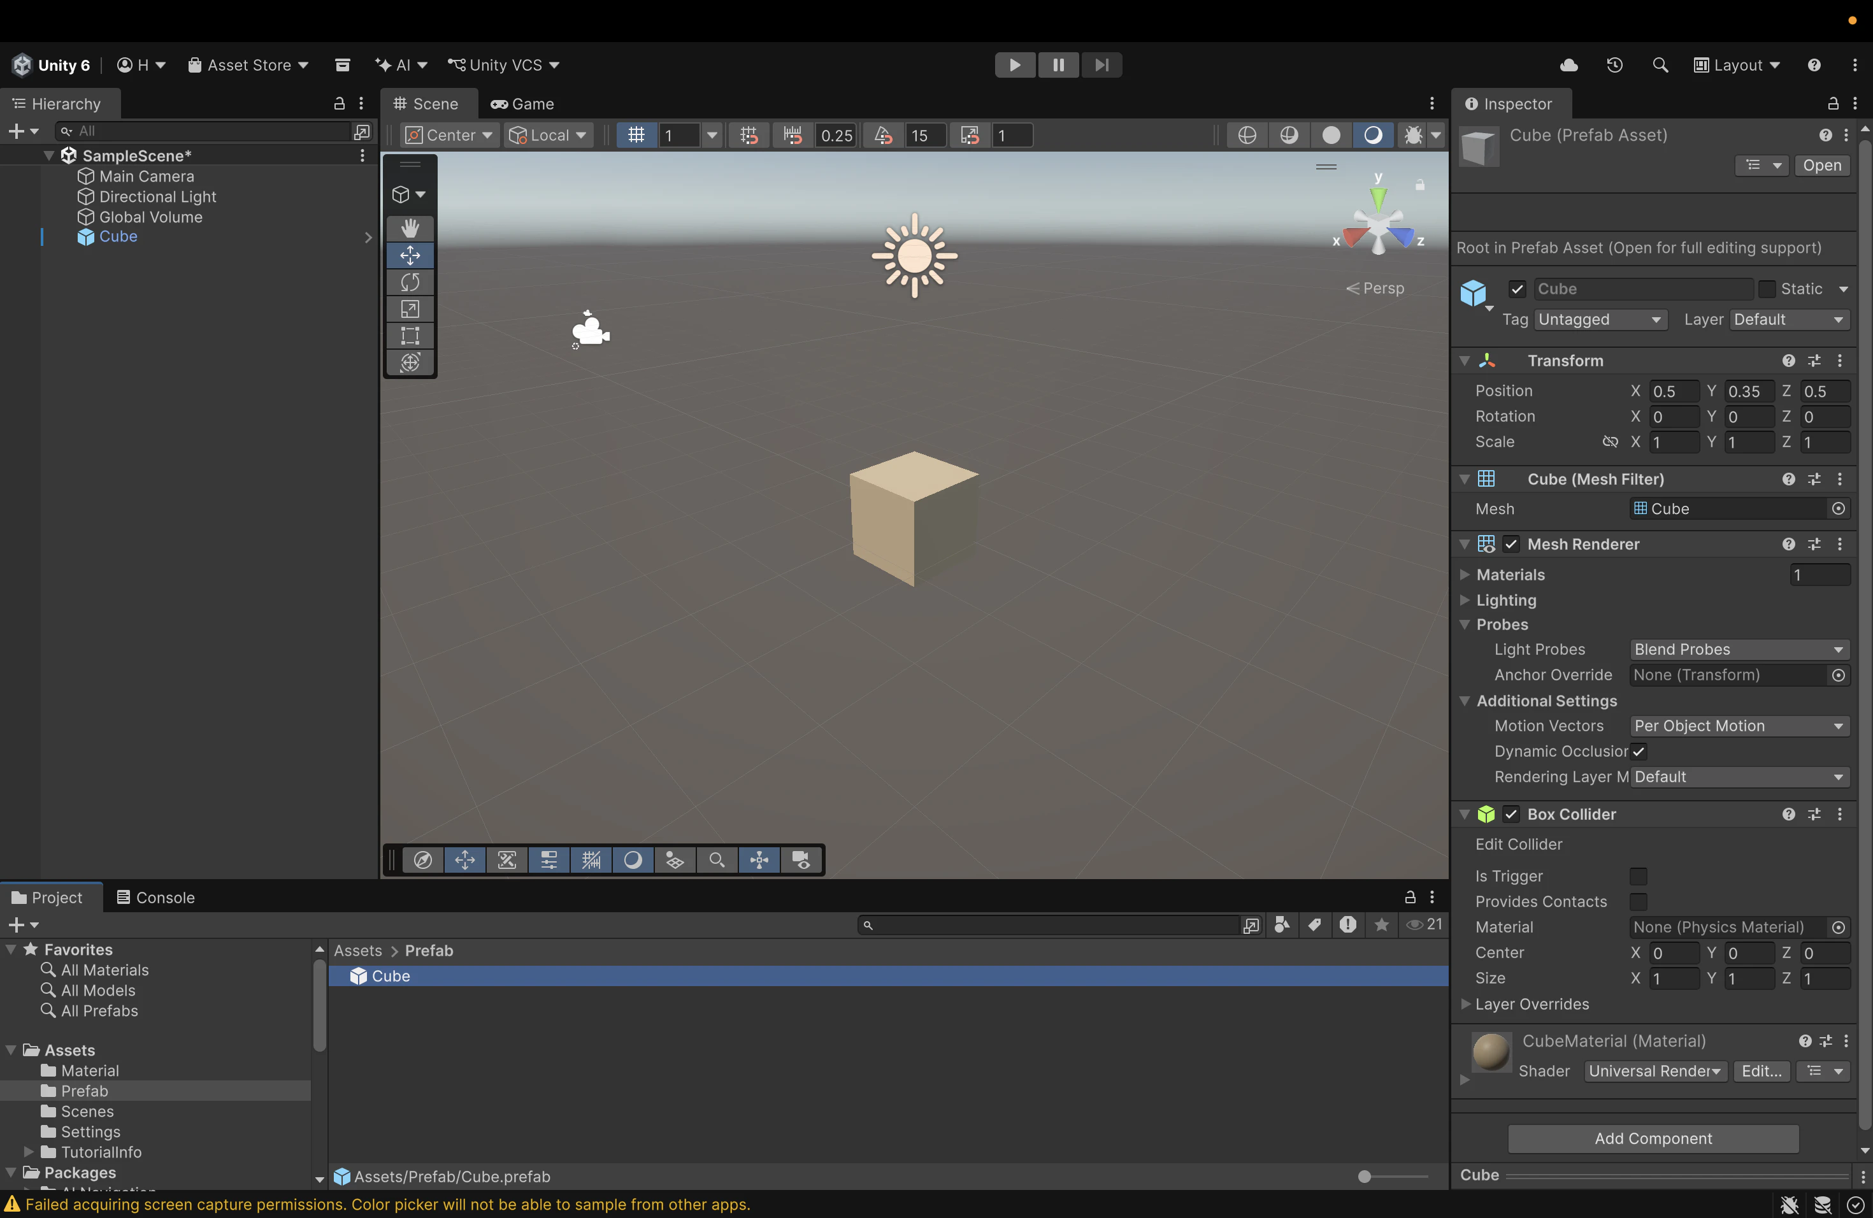Expand the Lighting section
This screenshot has width=1873, height=1218.
(1465, 600)
